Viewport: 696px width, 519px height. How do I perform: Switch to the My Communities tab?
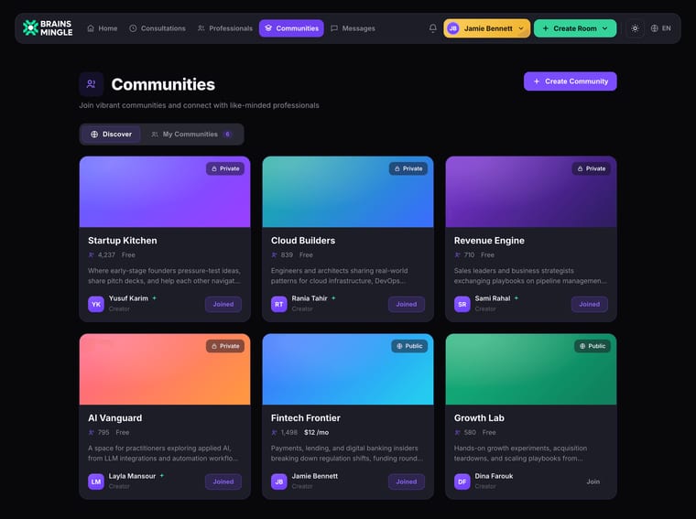191,134
